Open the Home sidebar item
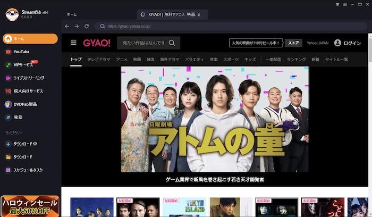Screen dimensions: 372x217 pos(30,39)
